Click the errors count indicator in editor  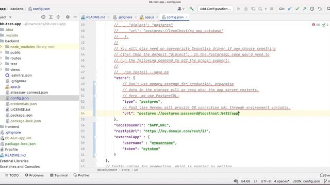(316, 25)
